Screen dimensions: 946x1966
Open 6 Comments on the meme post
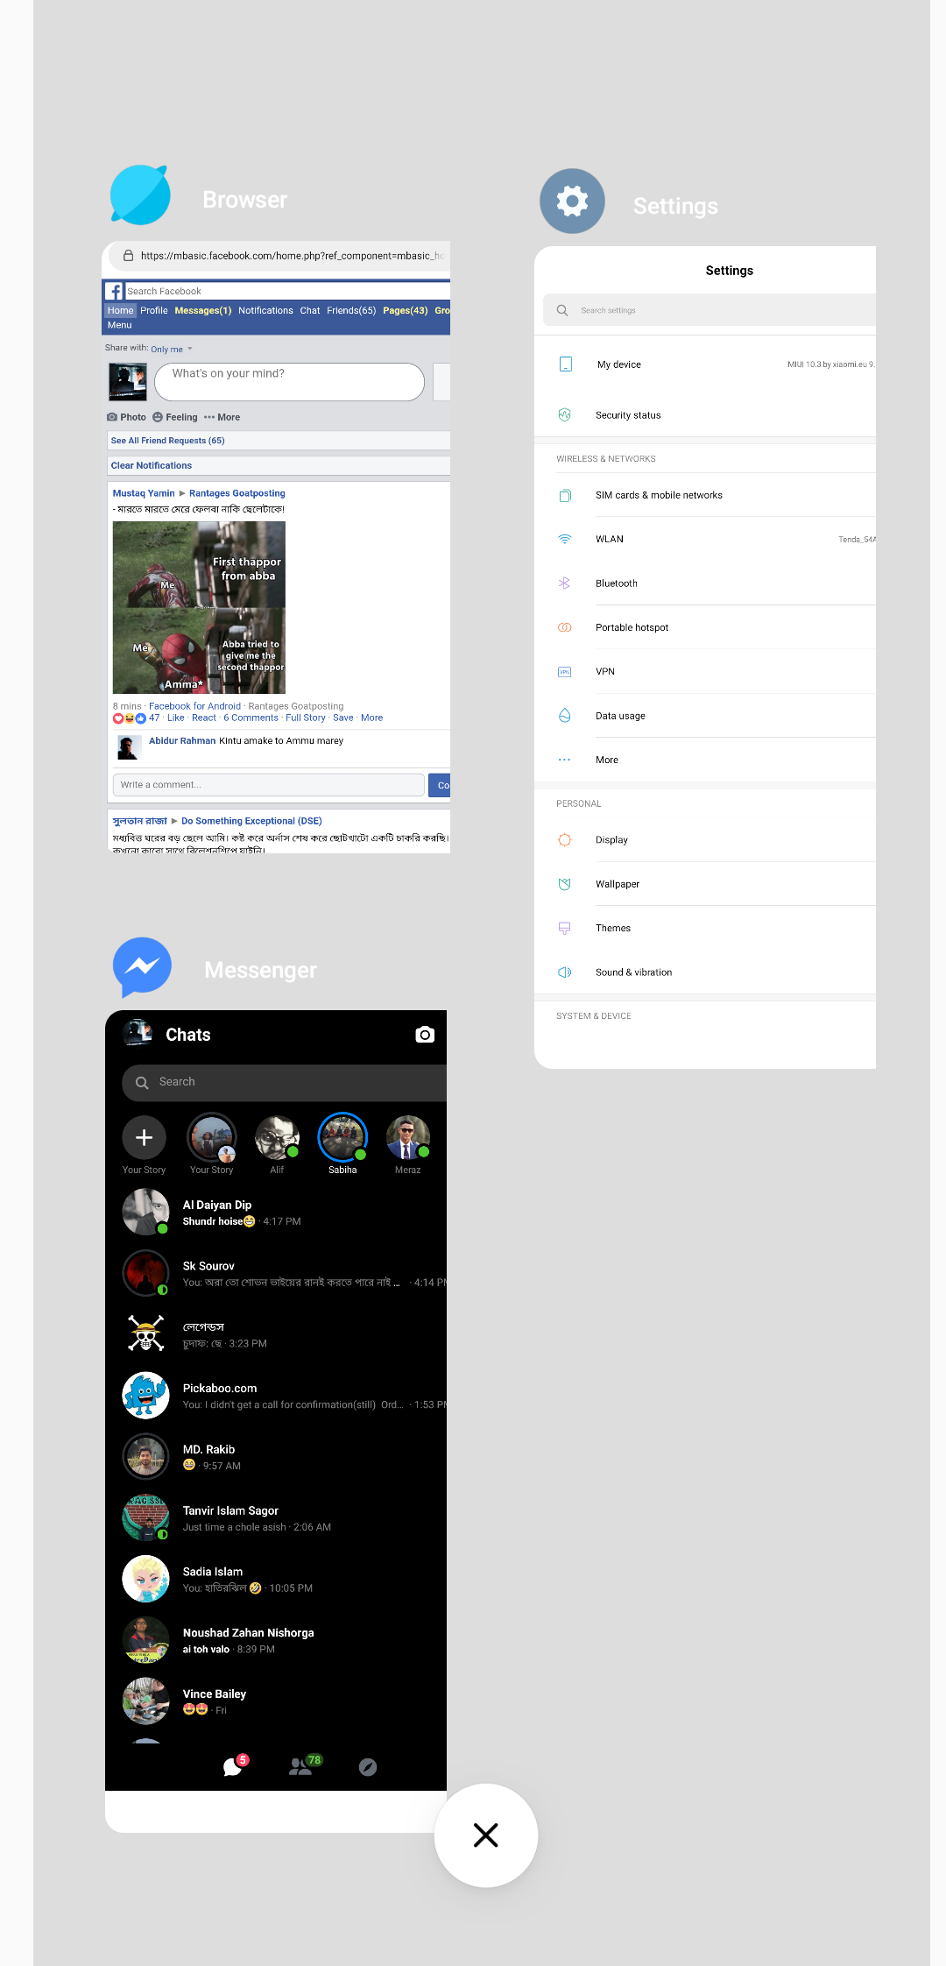click(x=251, y=718)
